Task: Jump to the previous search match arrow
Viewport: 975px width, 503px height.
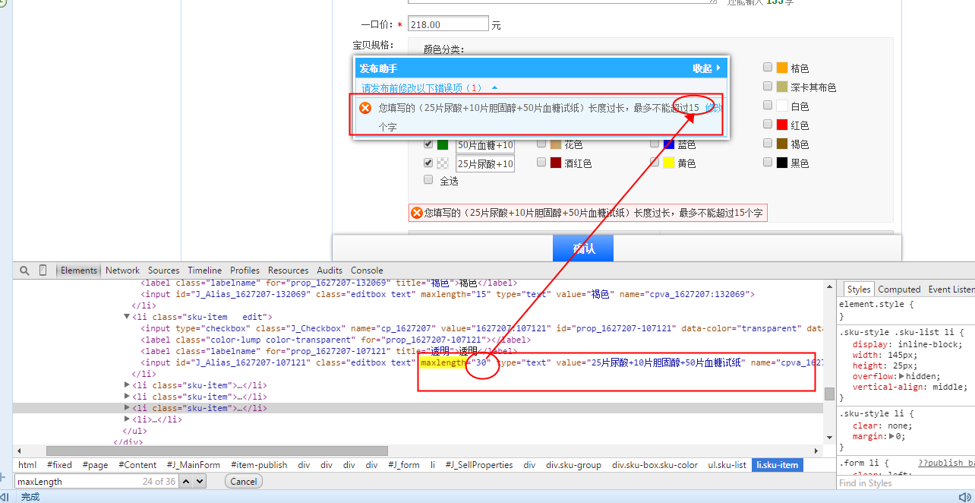Action: (185, 481)
